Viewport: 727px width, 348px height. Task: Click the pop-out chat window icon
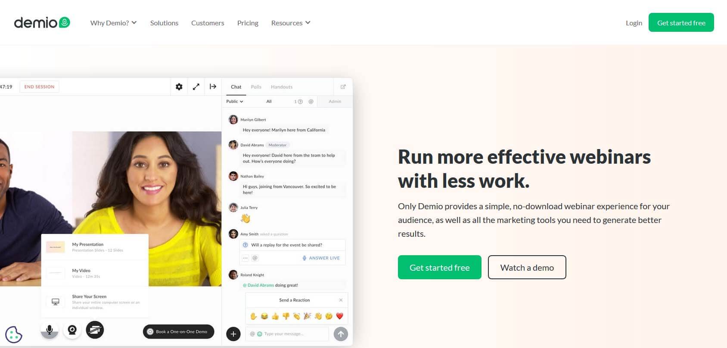click(343, 87)
